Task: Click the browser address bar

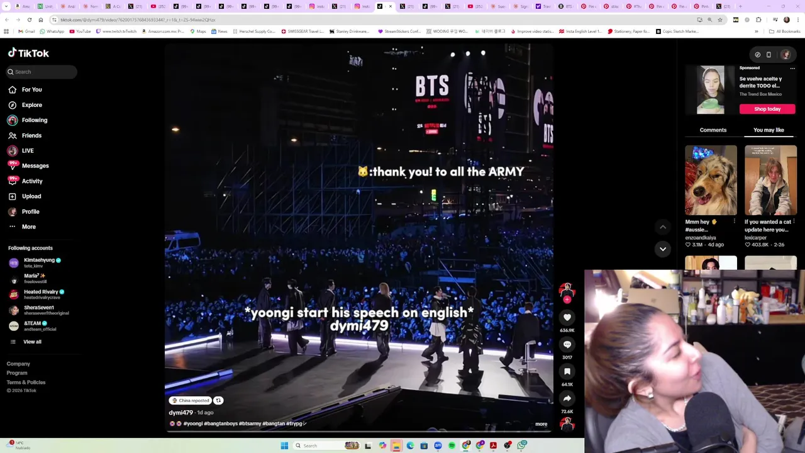Action: coord(371,20)
